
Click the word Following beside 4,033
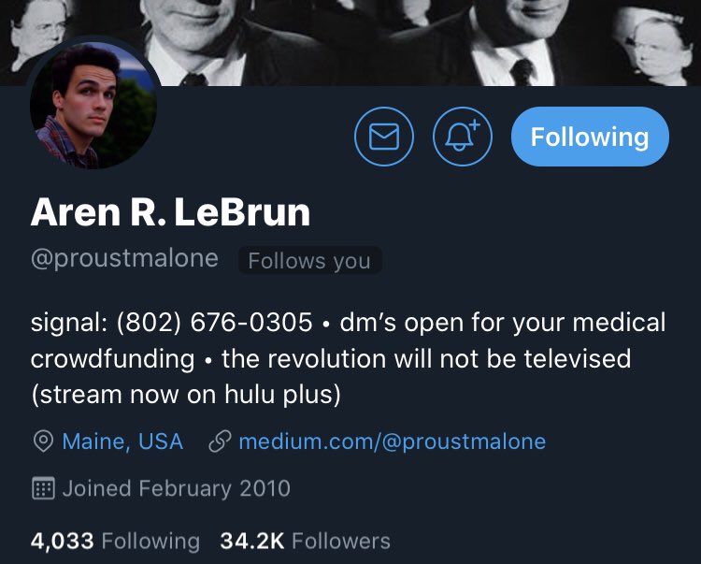(x=150, y=542)
